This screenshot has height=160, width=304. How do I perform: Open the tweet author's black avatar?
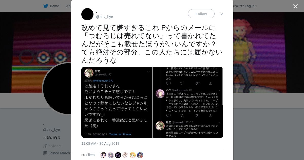[87, 14]
